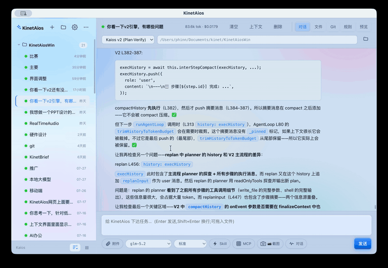Collapse the KinetAiosWin folder tree
This screenshot has height=268, width=388.
click(x=19, y=45)
